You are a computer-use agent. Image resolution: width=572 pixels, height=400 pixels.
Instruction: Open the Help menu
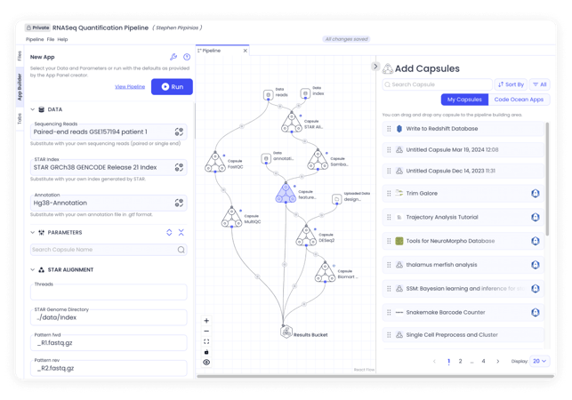(x=62, y=39)
